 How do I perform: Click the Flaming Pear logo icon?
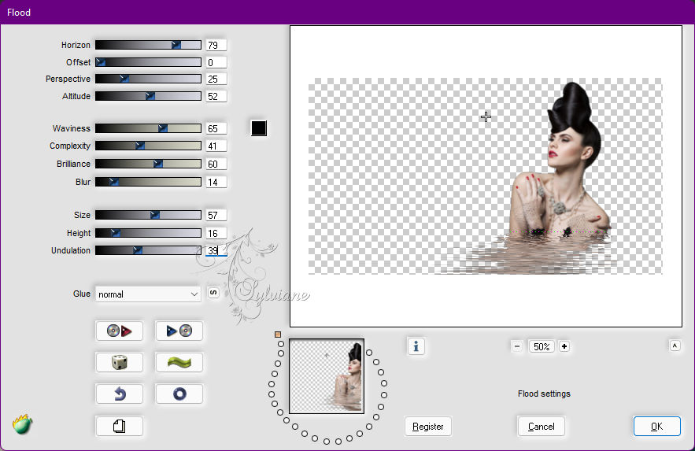point(23,424)
